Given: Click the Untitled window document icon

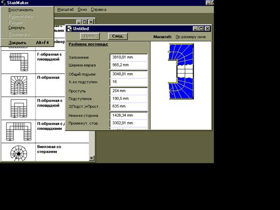Looking at the screenshot, I should pyautogui.click(x=69, y=29).
